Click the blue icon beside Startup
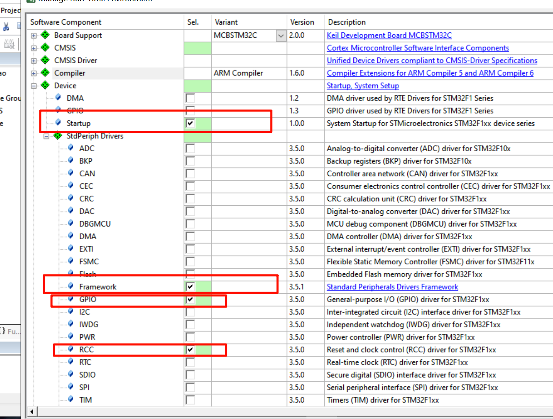Image resolution: width=553 pixels, height=419 pixels. (58, 122)
